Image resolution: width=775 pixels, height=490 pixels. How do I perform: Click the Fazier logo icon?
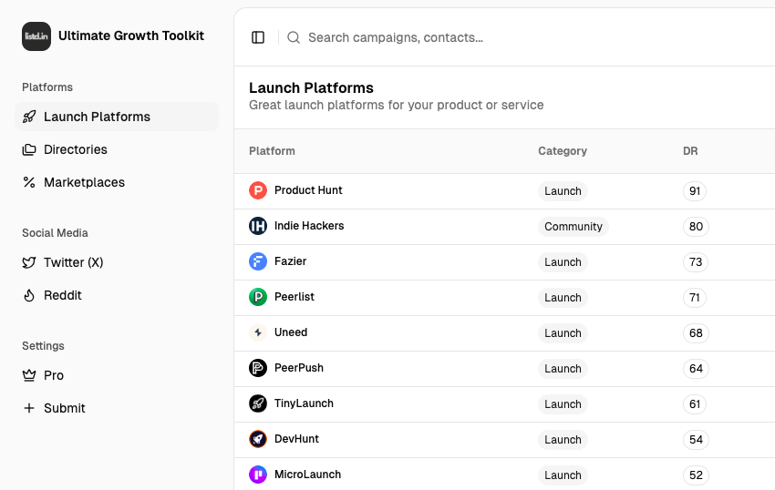tap(258, 261)
